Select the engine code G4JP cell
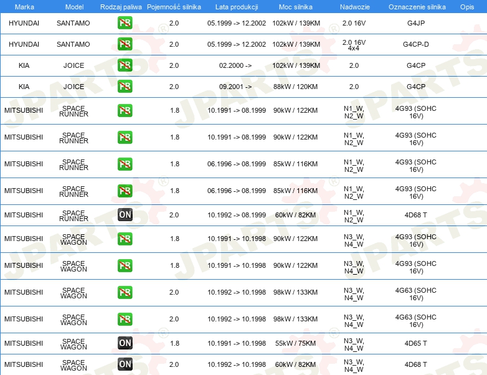 [416, 23]
